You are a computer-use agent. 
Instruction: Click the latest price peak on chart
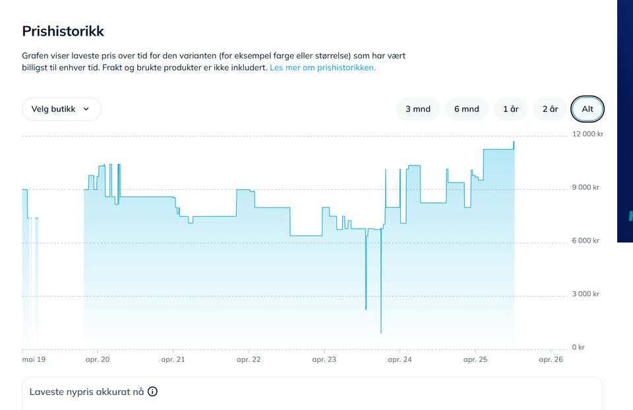[x=514, y=143]
